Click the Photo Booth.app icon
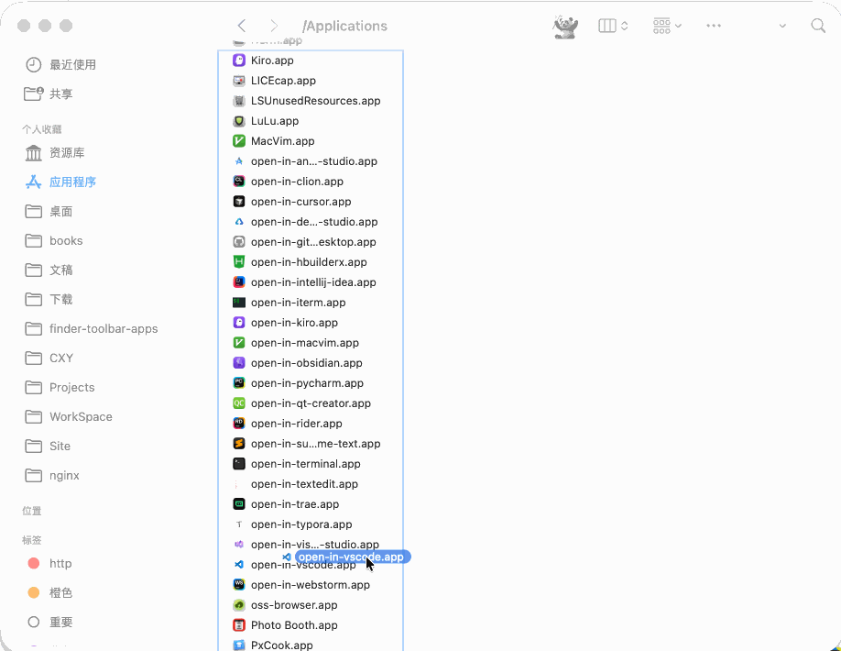The height and width of the screenshot is (651, 841). (239, 625)
